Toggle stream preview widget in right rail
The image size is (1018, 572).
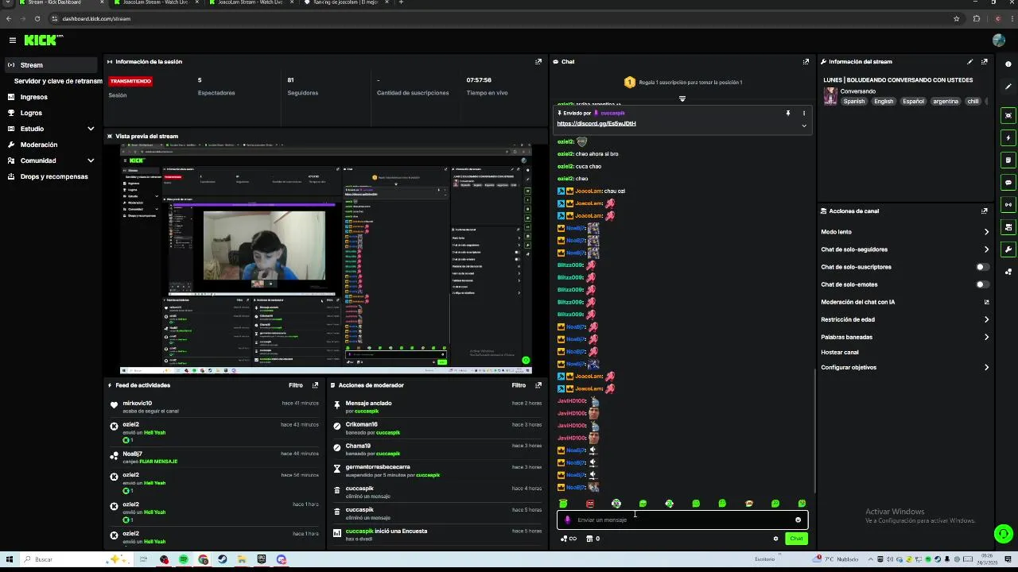(x=1008, y=116)
